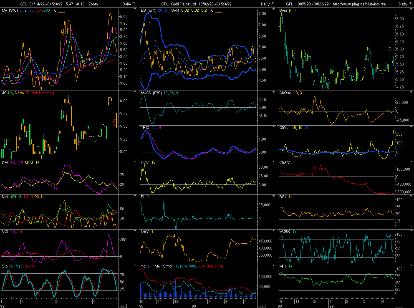This screenshot has height=308, width=414.
Task: Click the red 50 moving average period
Action: pyautogui.click(x=38, y=10)
